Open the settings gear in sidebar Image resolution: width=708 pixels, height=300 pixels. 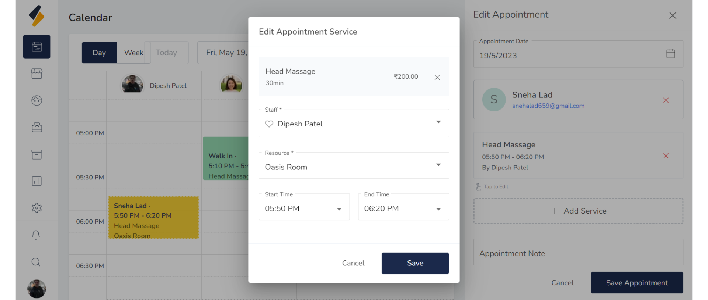pyautogui.click(x=37, y=208)
